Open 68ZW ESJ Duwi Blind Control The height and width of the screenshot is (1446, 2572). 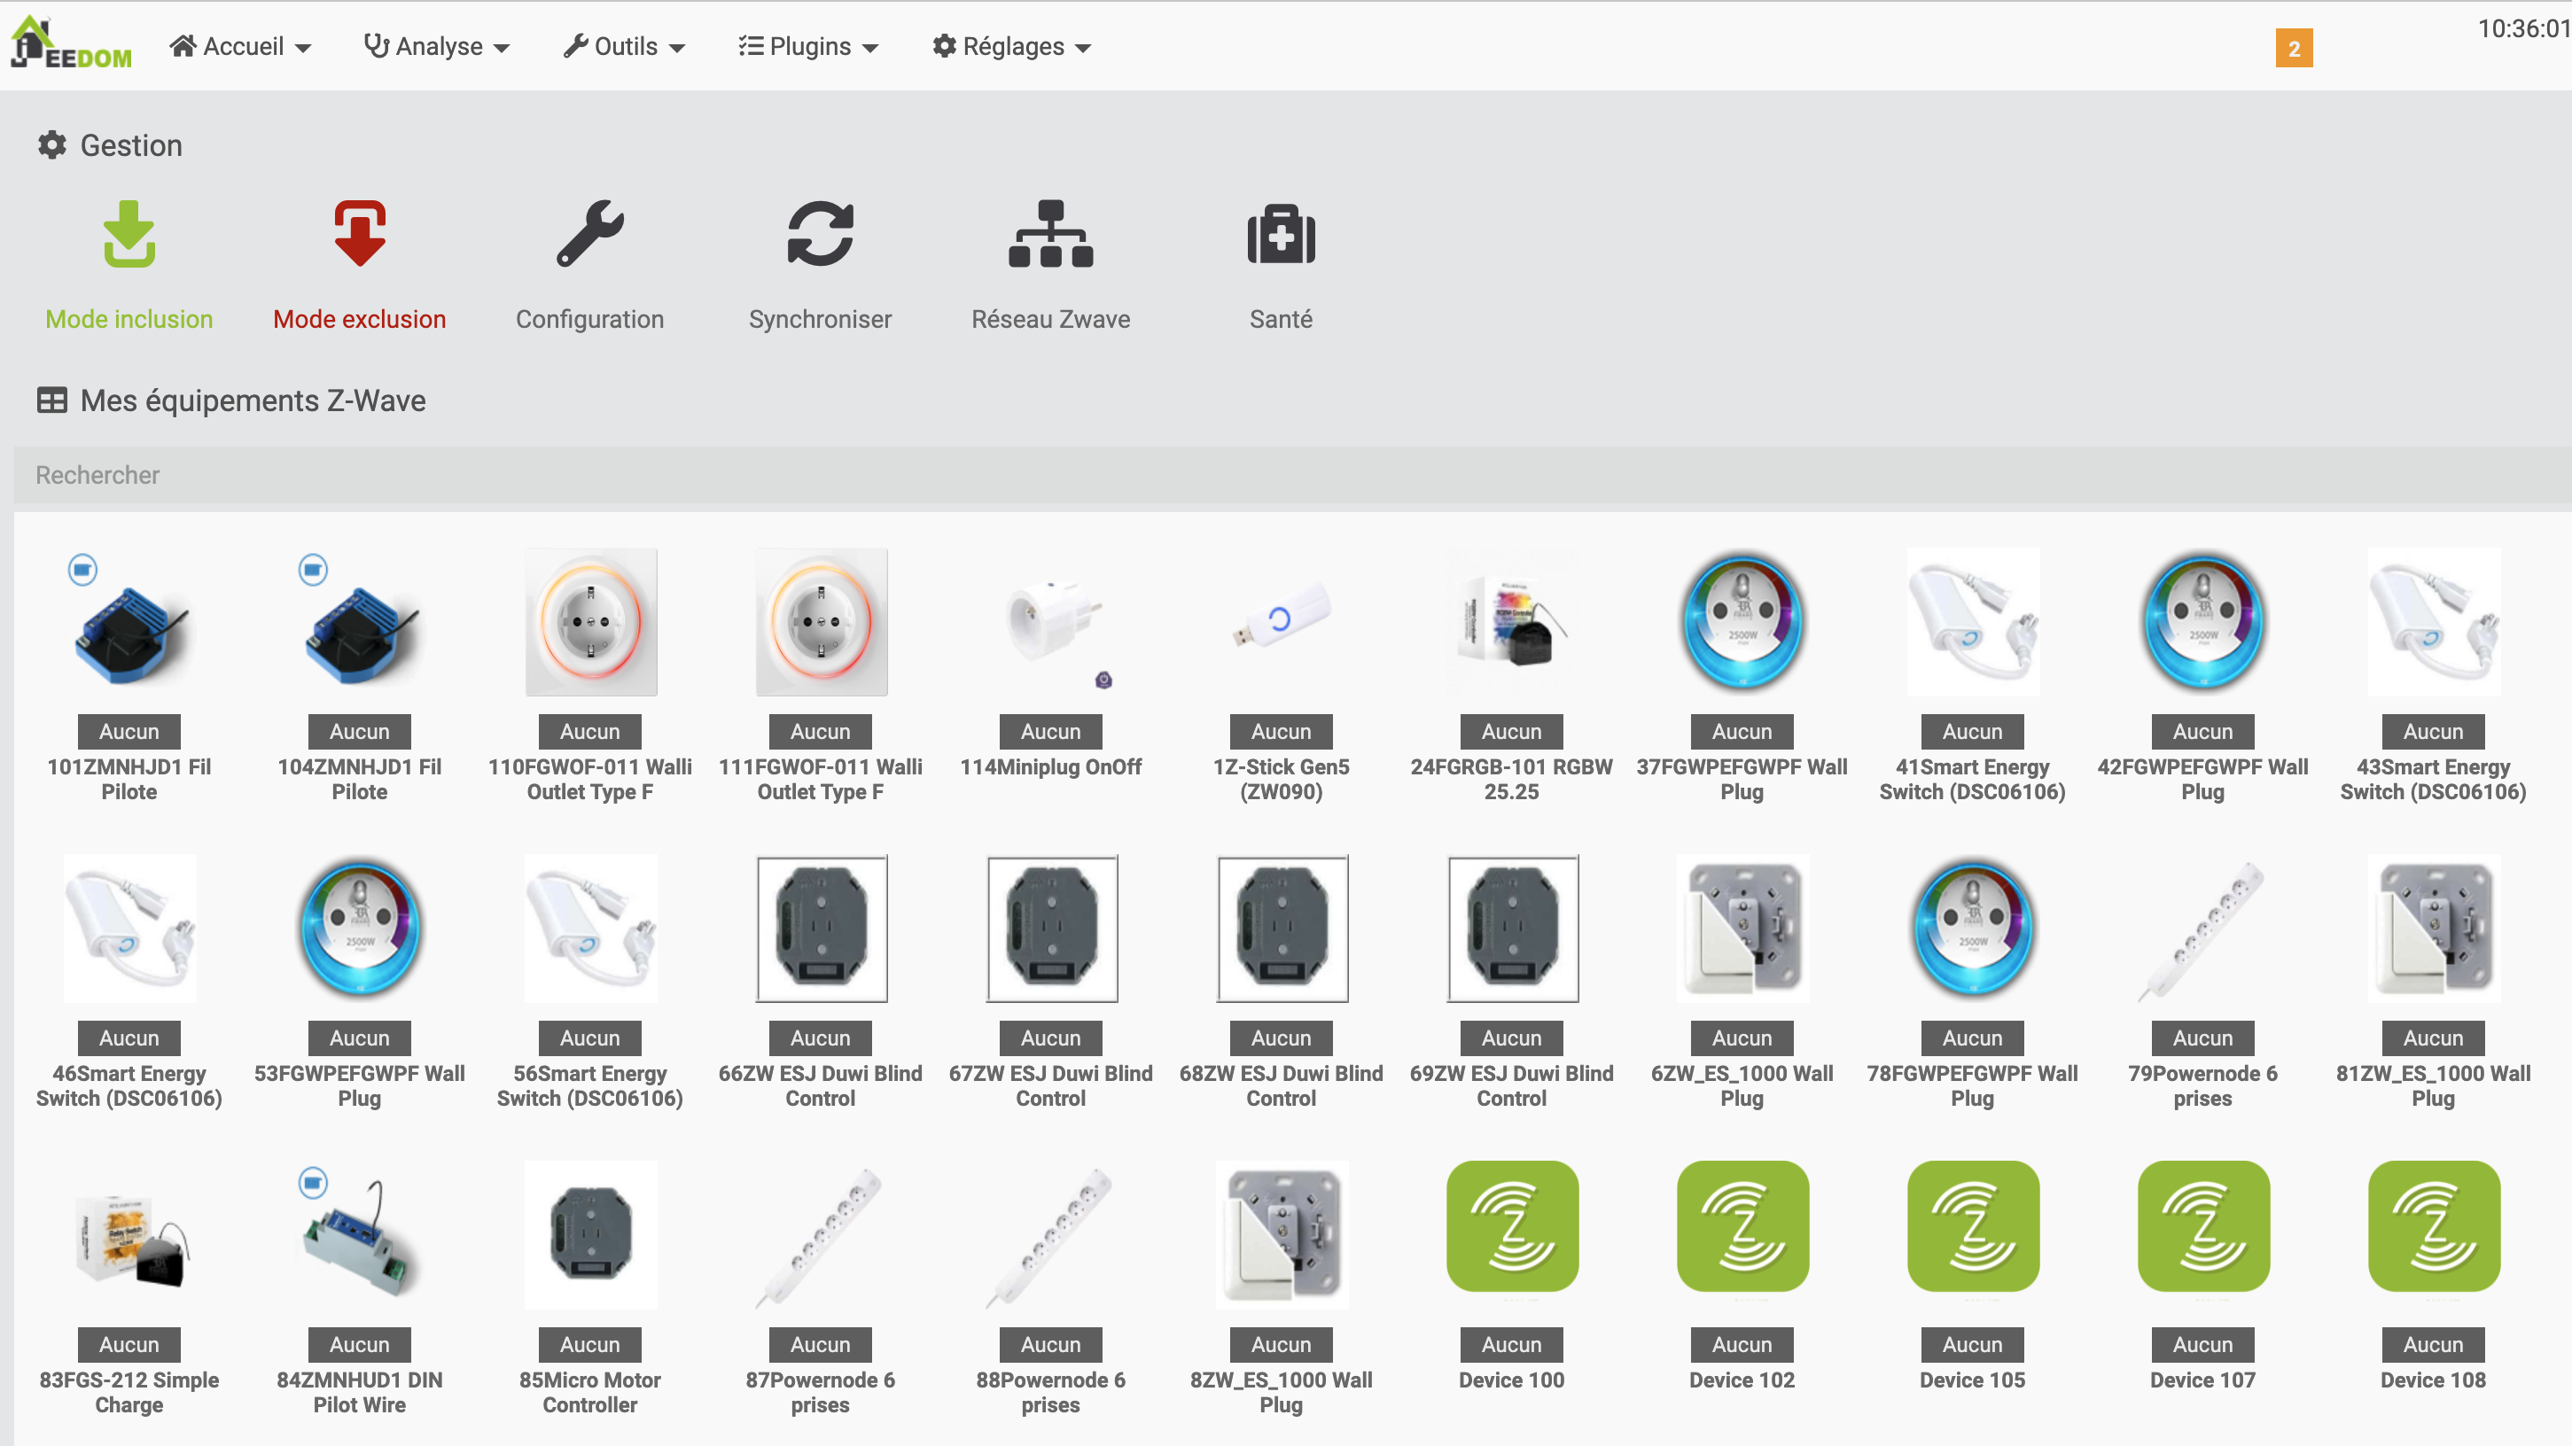[x=1283, y=928]
